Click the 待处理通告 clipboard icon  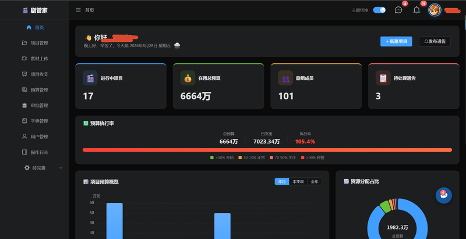383,78
